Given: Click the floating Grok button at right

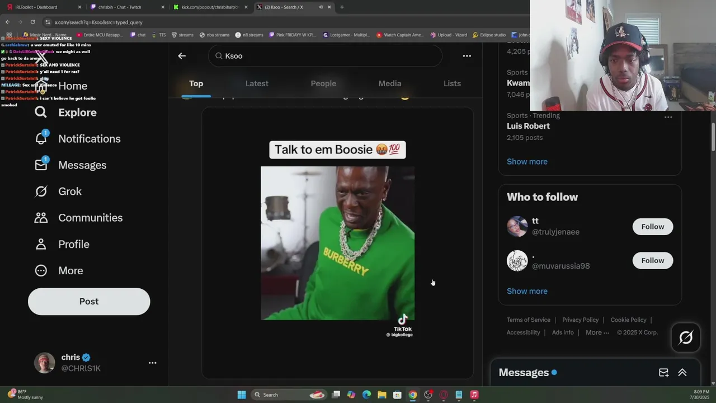Looking at the screenshot, I should click(686, 338).
